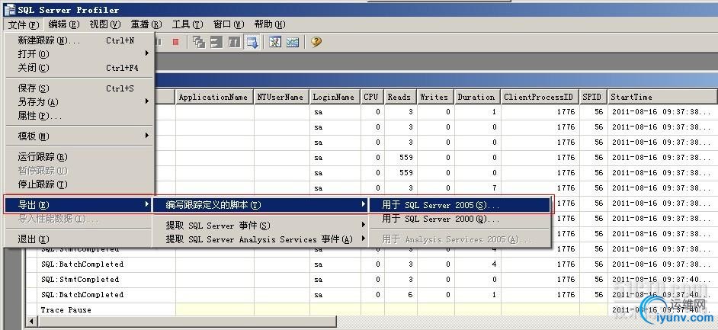The height and width of the screenshot is (330, 718).
Task: Open the Performance Monitor toolbar icon
Action: [293, 42]
